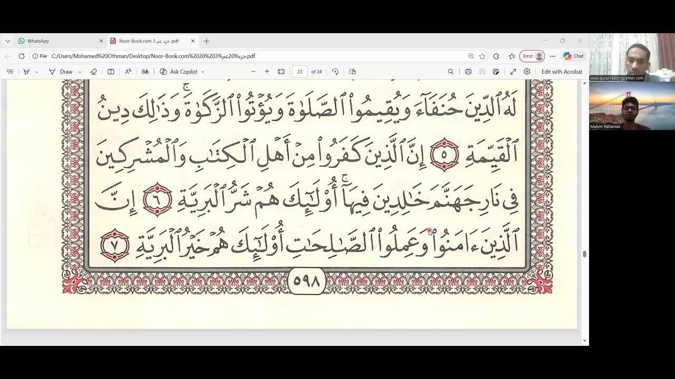Switch to the WhatsApp tab

point(60,41)
